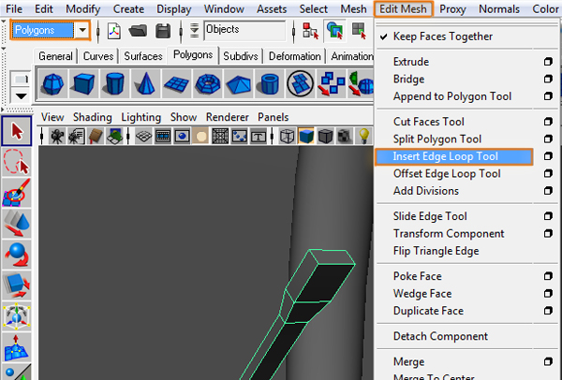Click the circled plane icon on the shelf
This screenshot has width=562, height=380.
pyautogui.click(x=300, y=84)
